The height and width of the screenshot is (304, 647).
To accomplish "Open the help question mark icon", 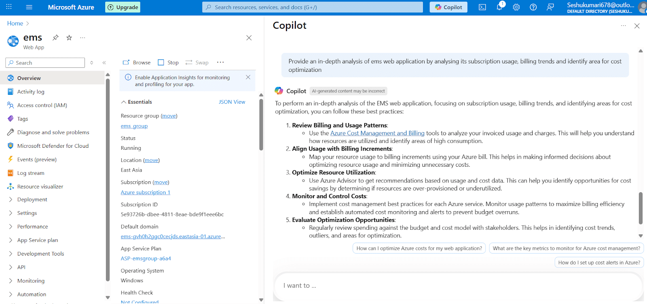I will 533,7.
